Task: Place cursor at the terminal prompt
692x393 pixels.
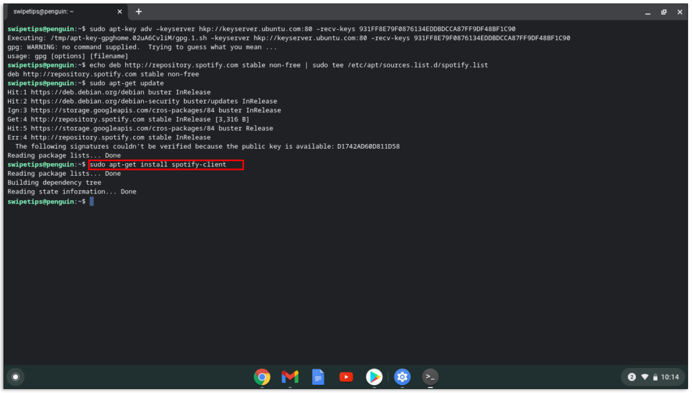Action: point(92,200)
